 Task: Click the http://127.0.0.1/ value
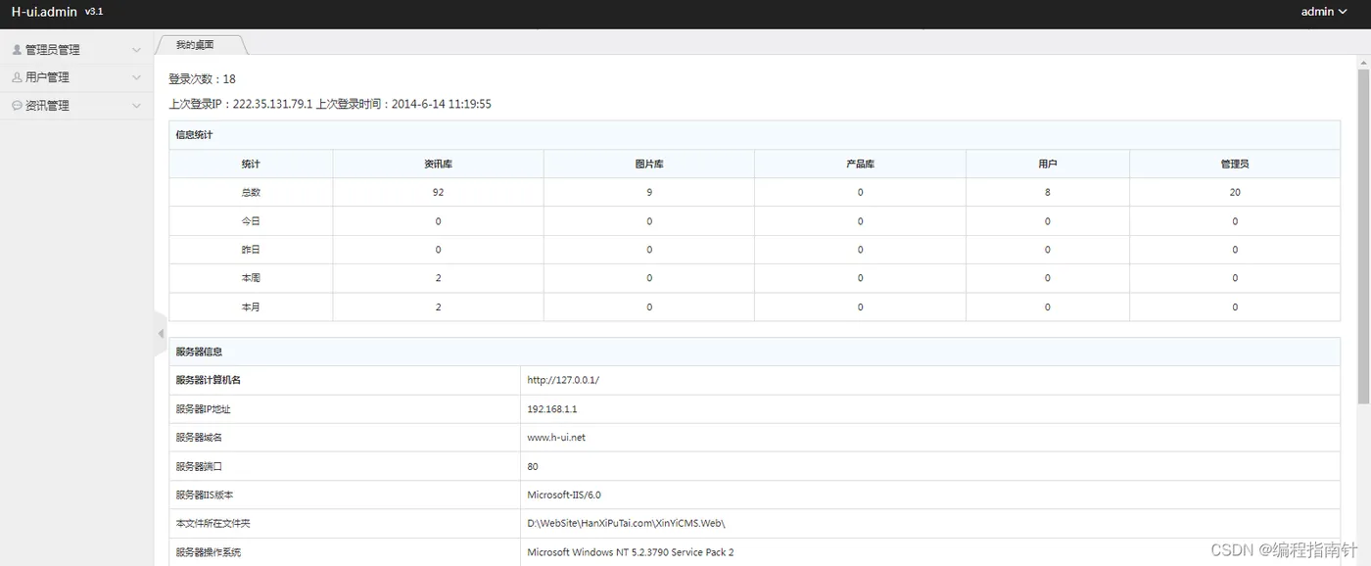tap(563, 380)
